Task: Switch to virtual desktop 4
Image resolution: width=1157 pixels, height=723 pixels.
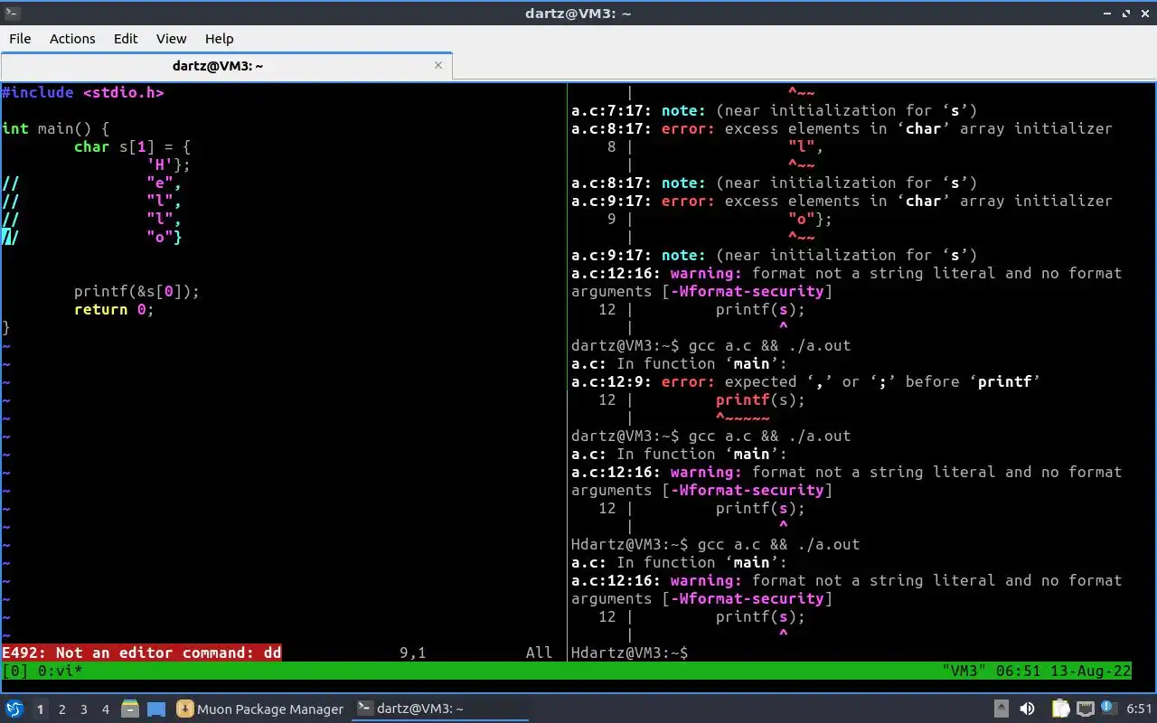Action: click(106, 709)
